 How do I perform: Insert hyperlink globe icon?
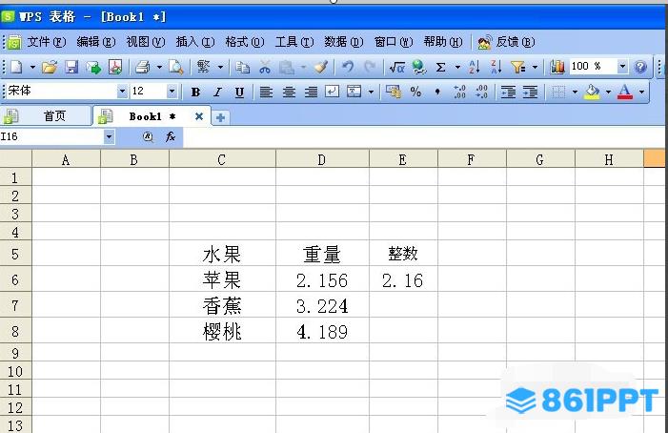tap(419, 67)
